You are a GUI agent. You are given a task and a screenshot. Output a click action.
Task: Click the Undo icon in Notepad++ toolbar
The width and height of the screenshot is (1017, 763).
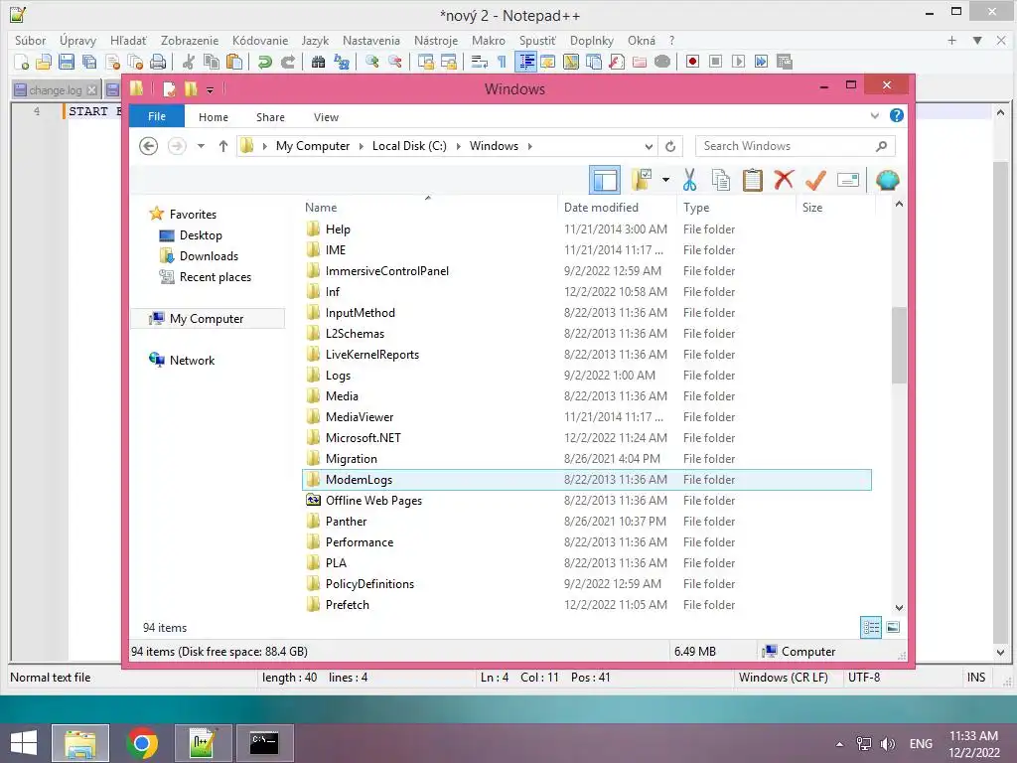264,62
